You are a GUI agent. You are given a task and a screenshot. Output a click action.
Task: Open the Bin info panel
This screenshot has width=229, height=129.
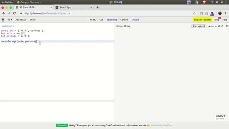point(220,117)
